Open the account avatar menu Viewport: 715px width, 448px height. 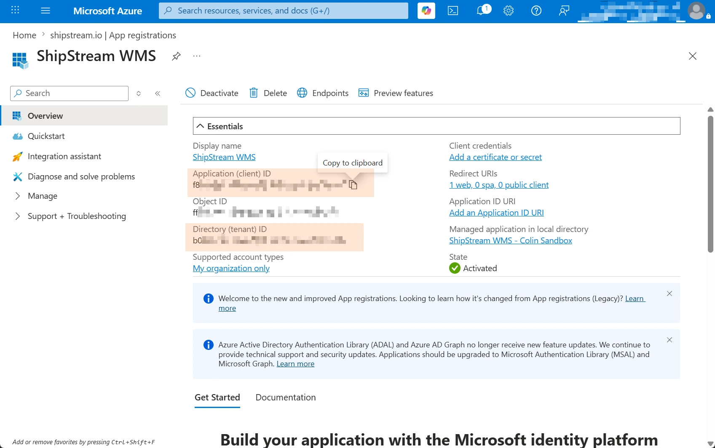pyautogui.click(x=696, y=11)
